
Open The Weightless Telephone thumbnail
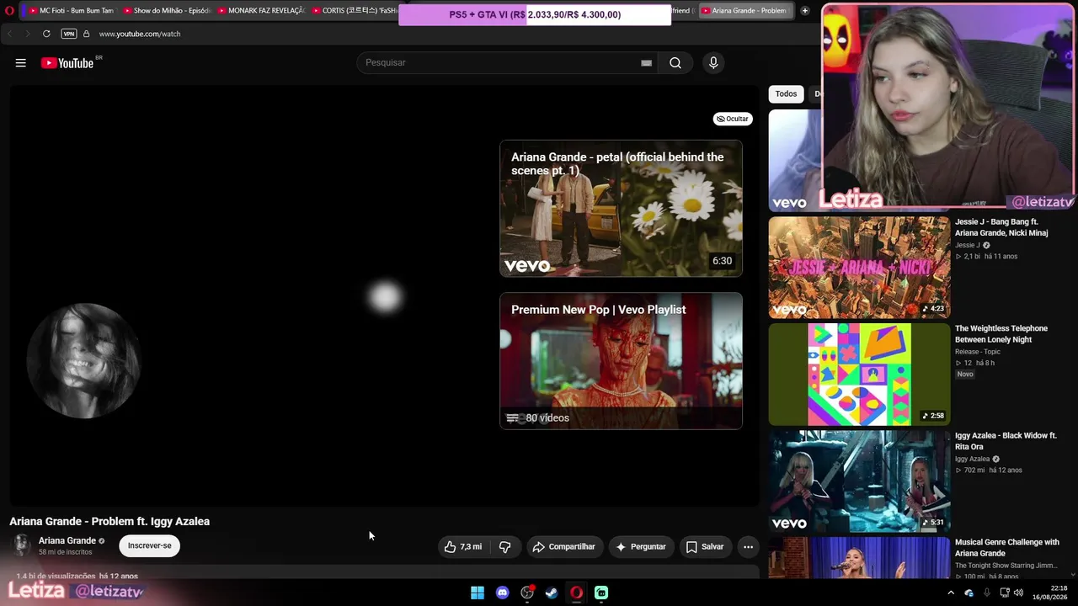[859, 375]
